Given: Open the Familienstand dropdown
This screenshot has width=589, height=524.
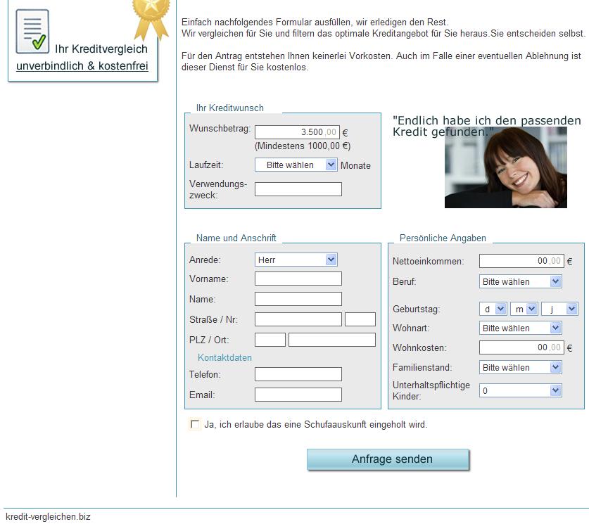Looking at the screenshot, I should pyautogui.click(x=520, y=367).
